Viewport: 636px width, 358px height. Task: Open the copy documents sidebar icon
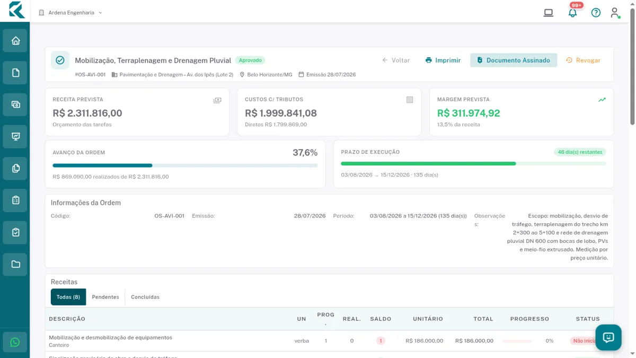(x=15, y=169)
